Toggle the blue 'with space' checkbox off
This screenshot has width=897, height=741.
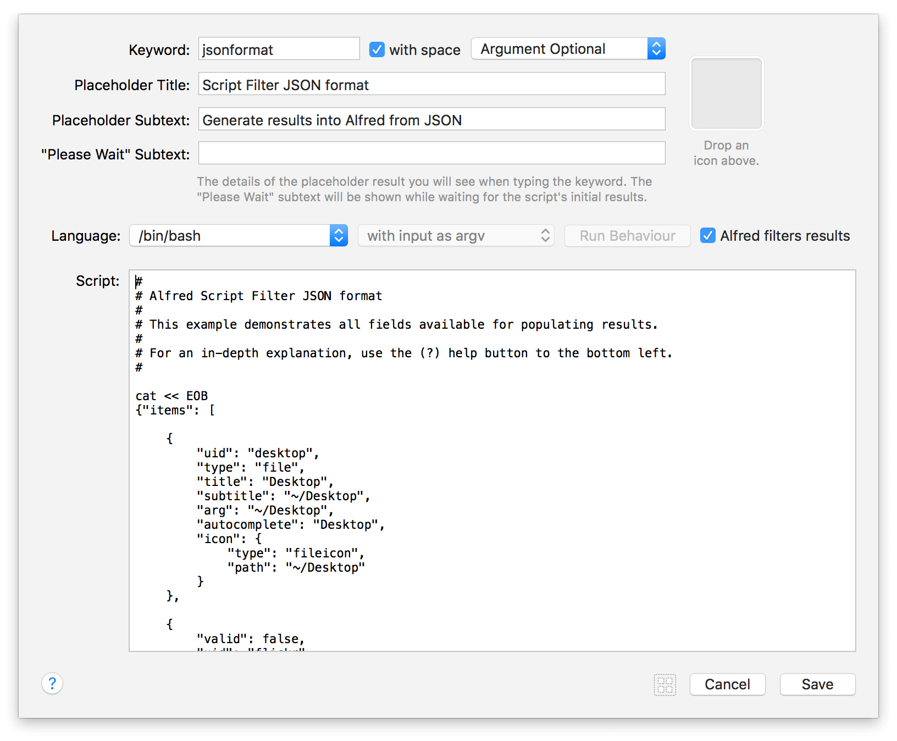tap(377, 49)
